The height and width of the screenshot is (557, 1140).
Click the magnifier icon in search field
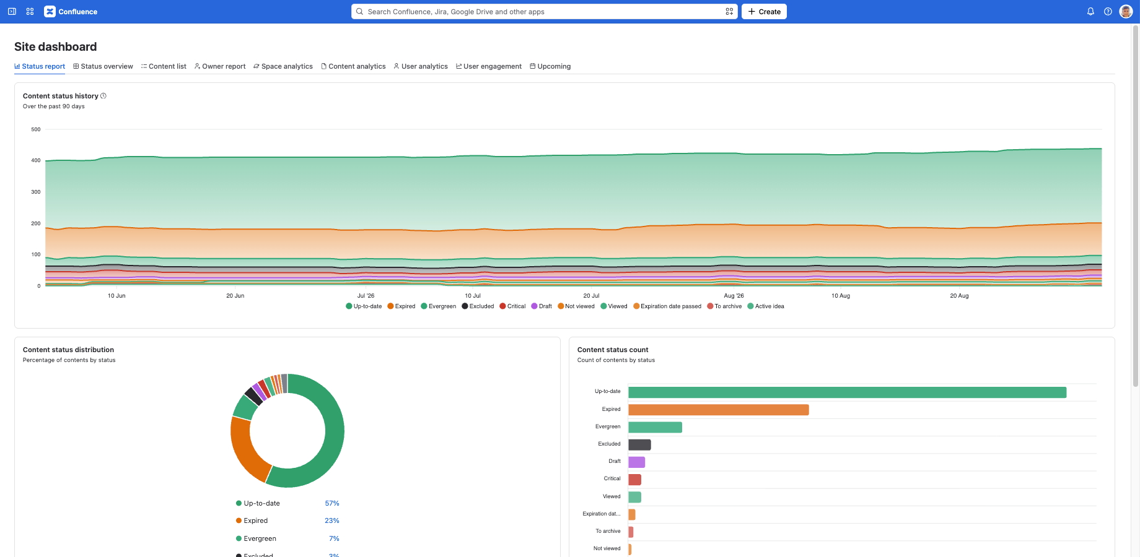pos(359,12)
